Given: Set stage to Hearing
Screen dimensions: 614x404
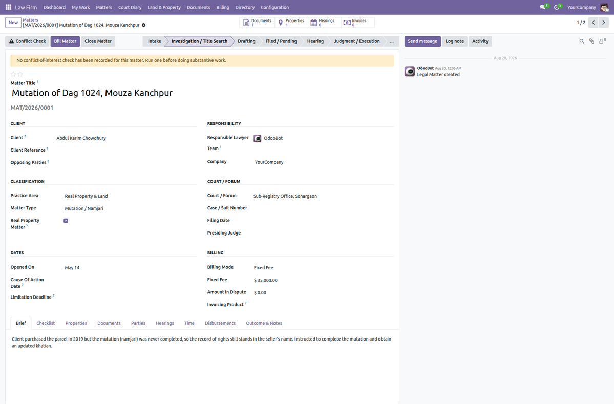Looking at the screenshot, I should pos(315,41).
